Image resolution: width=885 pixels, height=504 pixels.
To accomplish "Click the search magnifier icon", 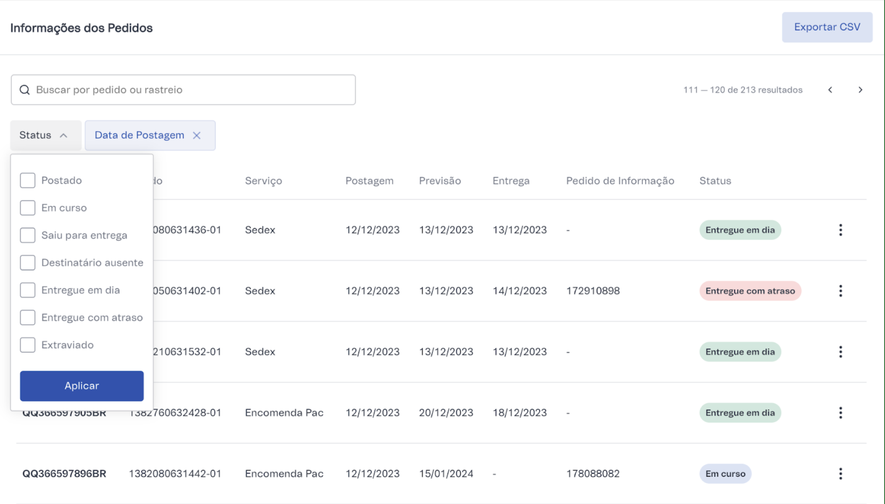I will (x=25, y=90).
